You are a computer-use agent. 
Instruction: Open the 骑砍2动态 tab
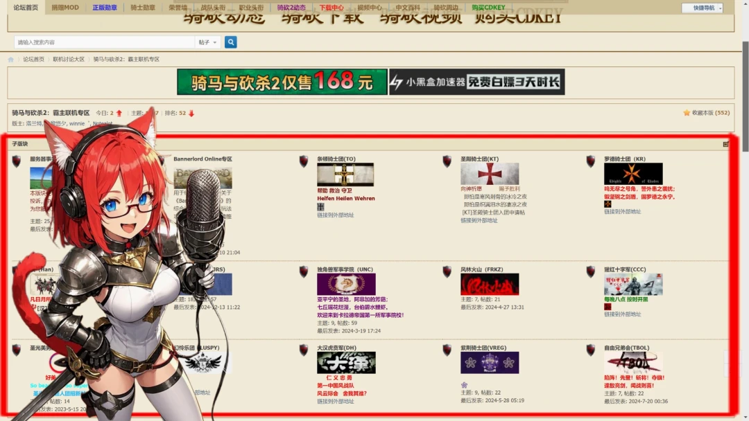(291, 7)
